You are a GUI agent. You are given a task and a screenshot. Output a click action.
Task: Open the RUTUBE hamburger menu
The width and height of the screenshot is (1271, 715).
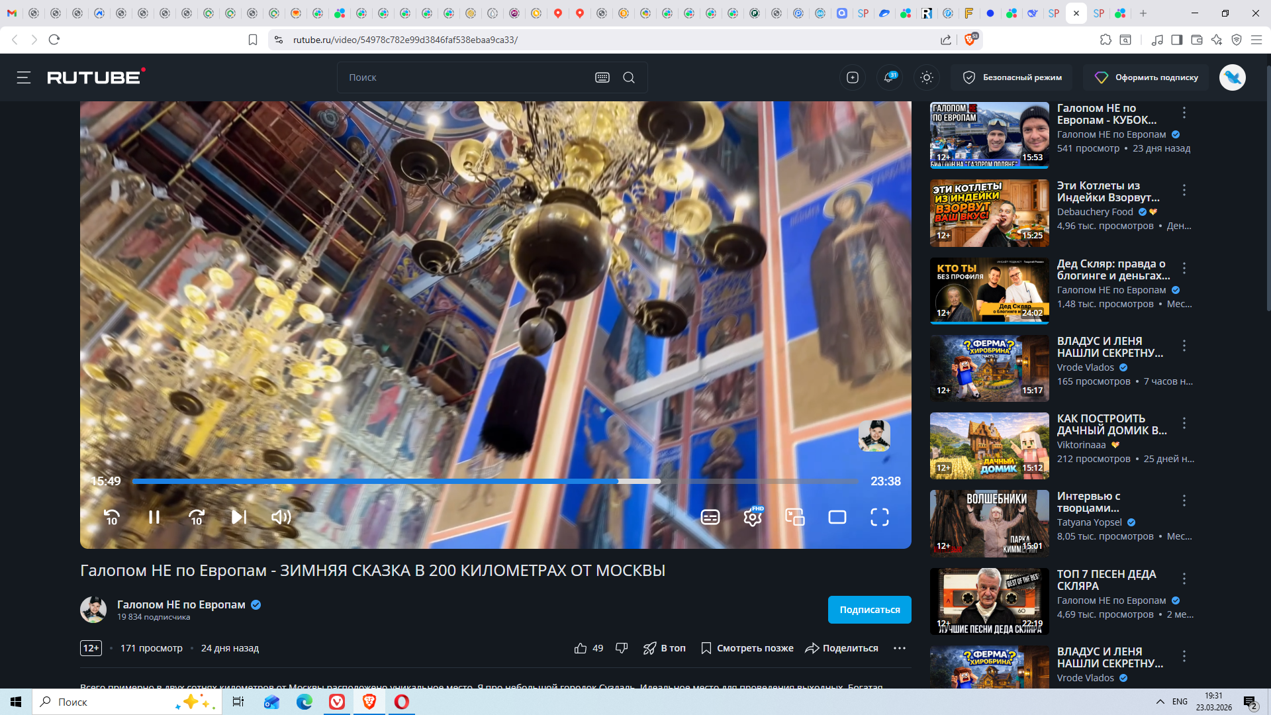(24, 77)
